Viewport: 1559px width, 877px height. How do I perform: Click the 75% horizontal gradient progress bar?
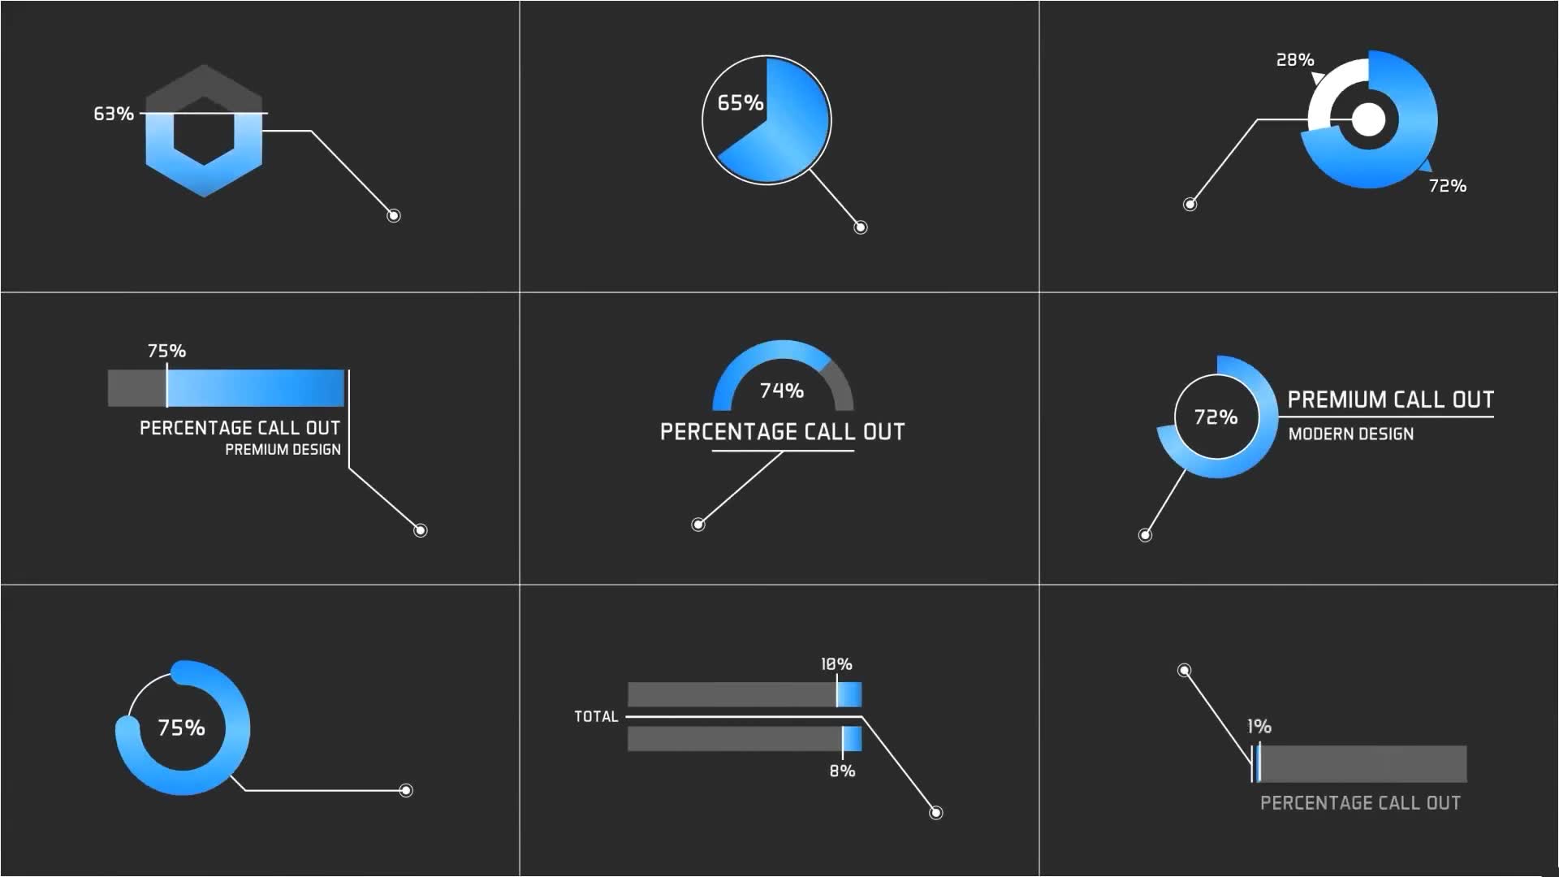click(226, 388)
